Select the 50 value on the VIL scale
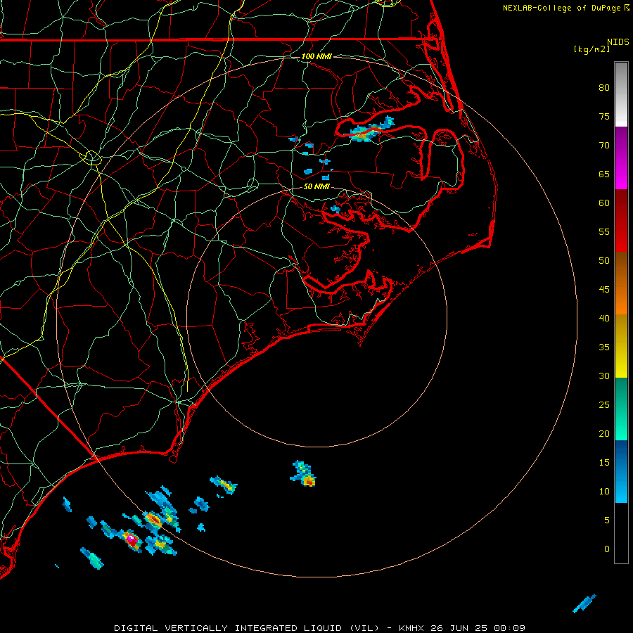The image size is (633, 633). (604, 260)
